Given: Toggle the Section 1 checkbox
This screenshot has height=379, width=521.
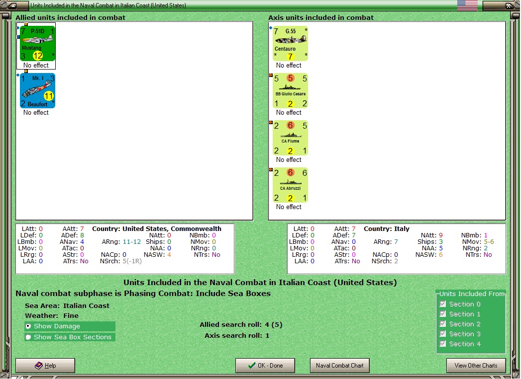Looking at the screenshot, I should 442,314.
